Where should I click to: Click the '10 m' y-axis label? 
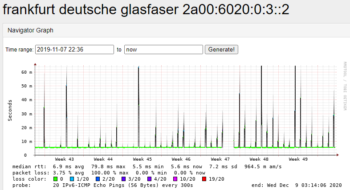click(x=27, y=142)
